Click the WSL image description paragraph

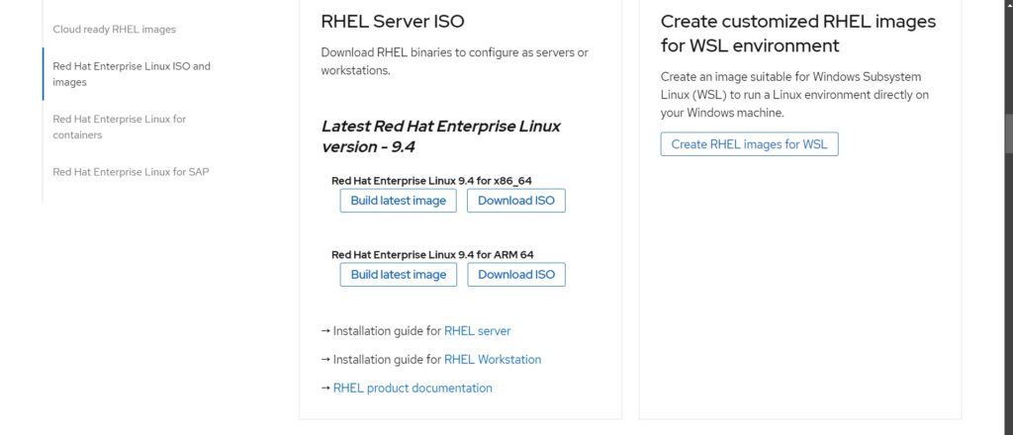click(x=794, y=94)
